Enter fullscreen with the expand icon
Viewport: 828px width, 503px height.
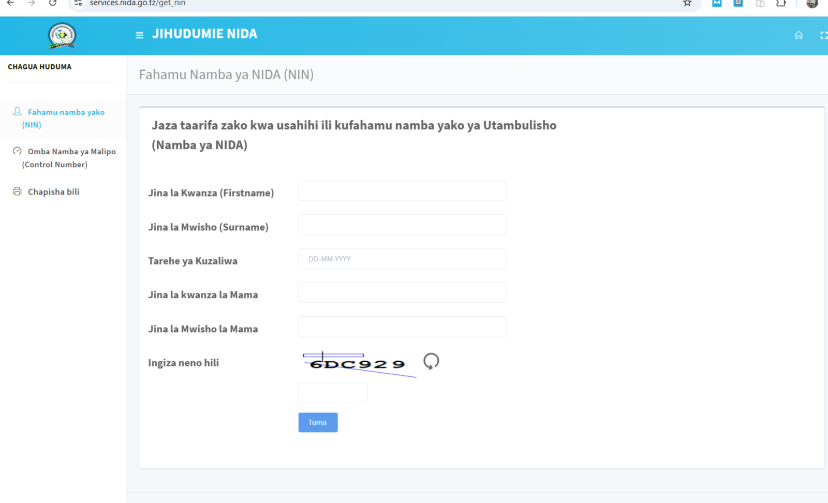(x=823, y=35)
